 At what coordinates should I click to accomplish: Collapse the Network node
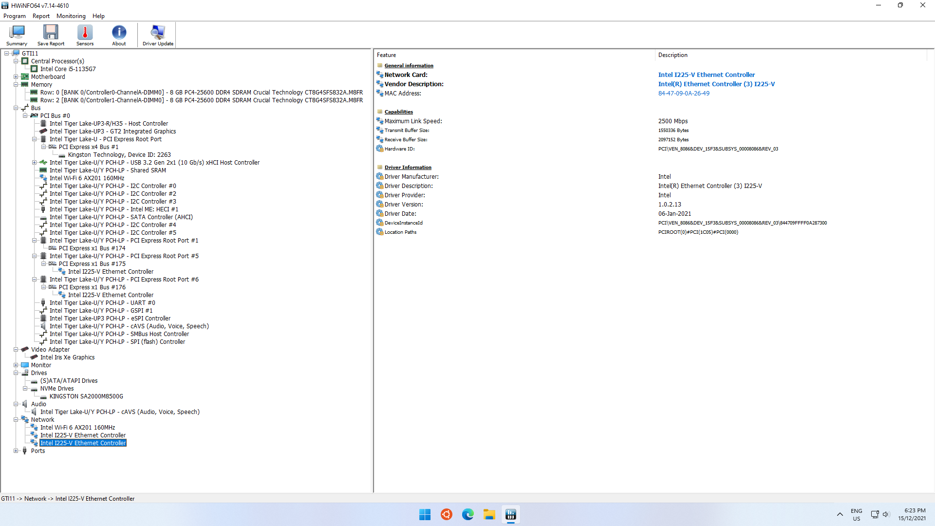[x=16, y=420]
